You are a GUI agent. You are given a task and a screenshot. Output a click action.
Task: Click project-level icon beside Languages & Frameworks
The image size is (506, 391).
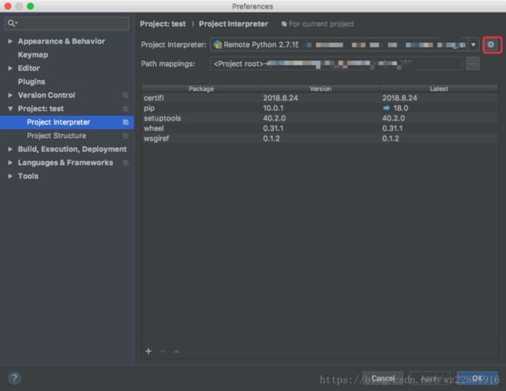(125, 162)
